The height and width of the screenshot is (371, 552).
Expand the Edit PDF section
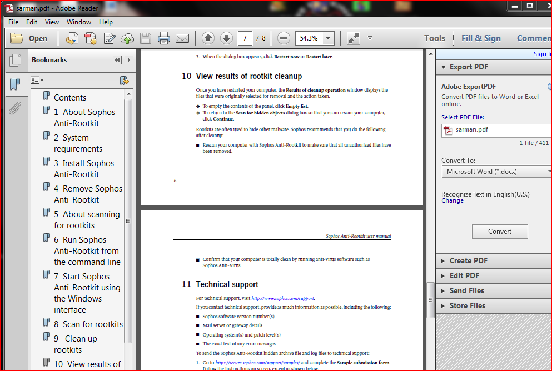(443, 276)
